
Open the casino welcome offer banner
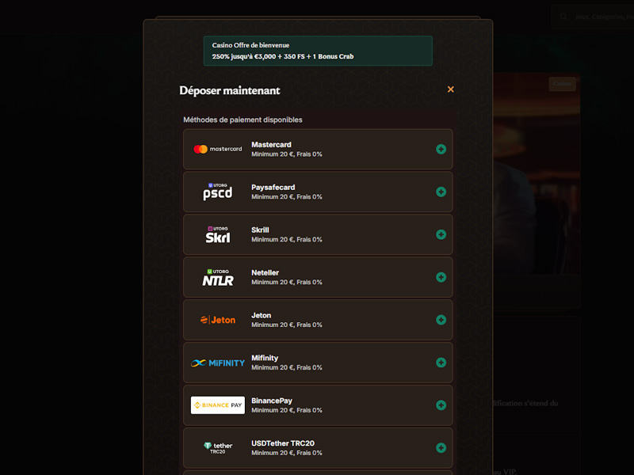[x=317, y=51]
